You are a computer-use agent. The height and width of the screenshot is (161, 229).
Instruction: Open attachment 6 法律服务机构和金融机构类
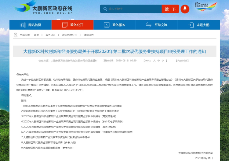77,132
